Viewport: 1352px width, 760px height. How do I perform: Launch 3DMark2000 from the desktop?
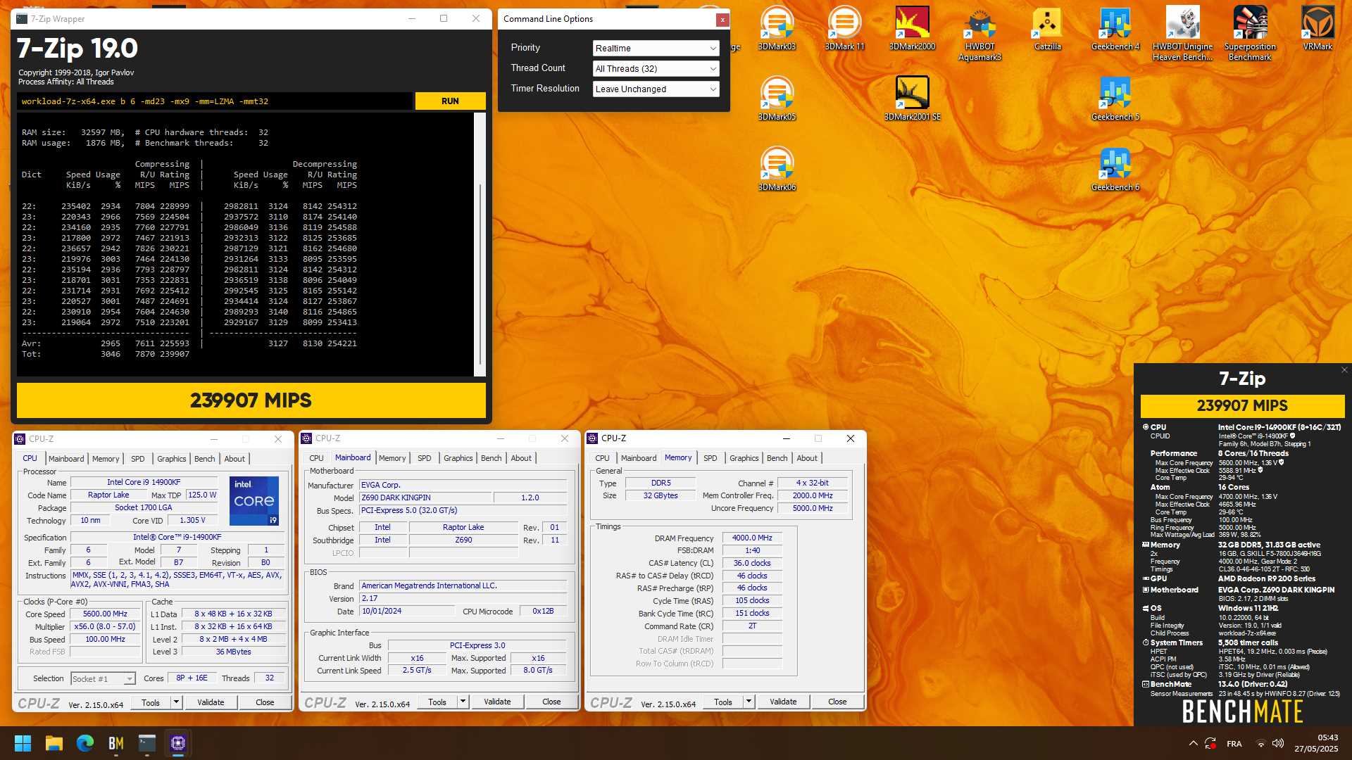[x=912, y=28]
